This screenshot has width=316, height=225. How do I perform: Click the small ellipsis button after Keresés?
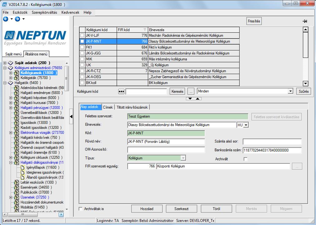pos(191,91)
